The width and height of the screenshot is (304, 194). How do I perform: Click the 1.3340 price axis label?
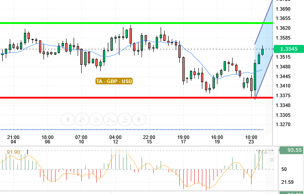[x=283, y=105]
